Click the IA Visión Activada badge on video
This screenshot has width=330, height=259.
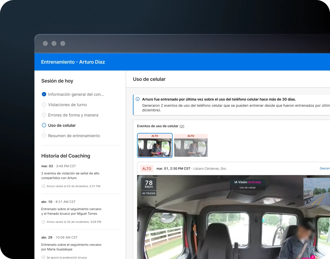[248, 184]
